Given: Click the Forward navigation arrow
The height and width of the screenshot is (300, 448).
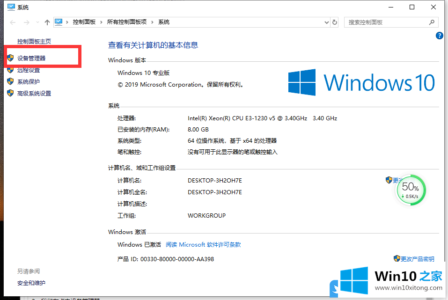Looking at the screenshot, I should click(27, 22).
